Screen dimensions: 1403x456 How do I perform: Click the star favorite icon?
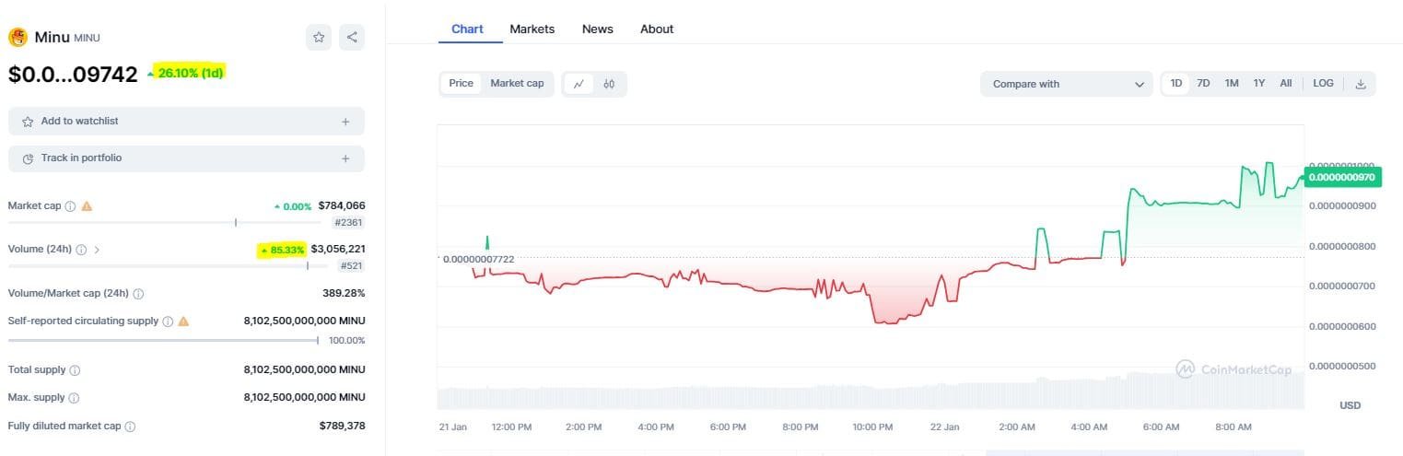coord(319,38)
